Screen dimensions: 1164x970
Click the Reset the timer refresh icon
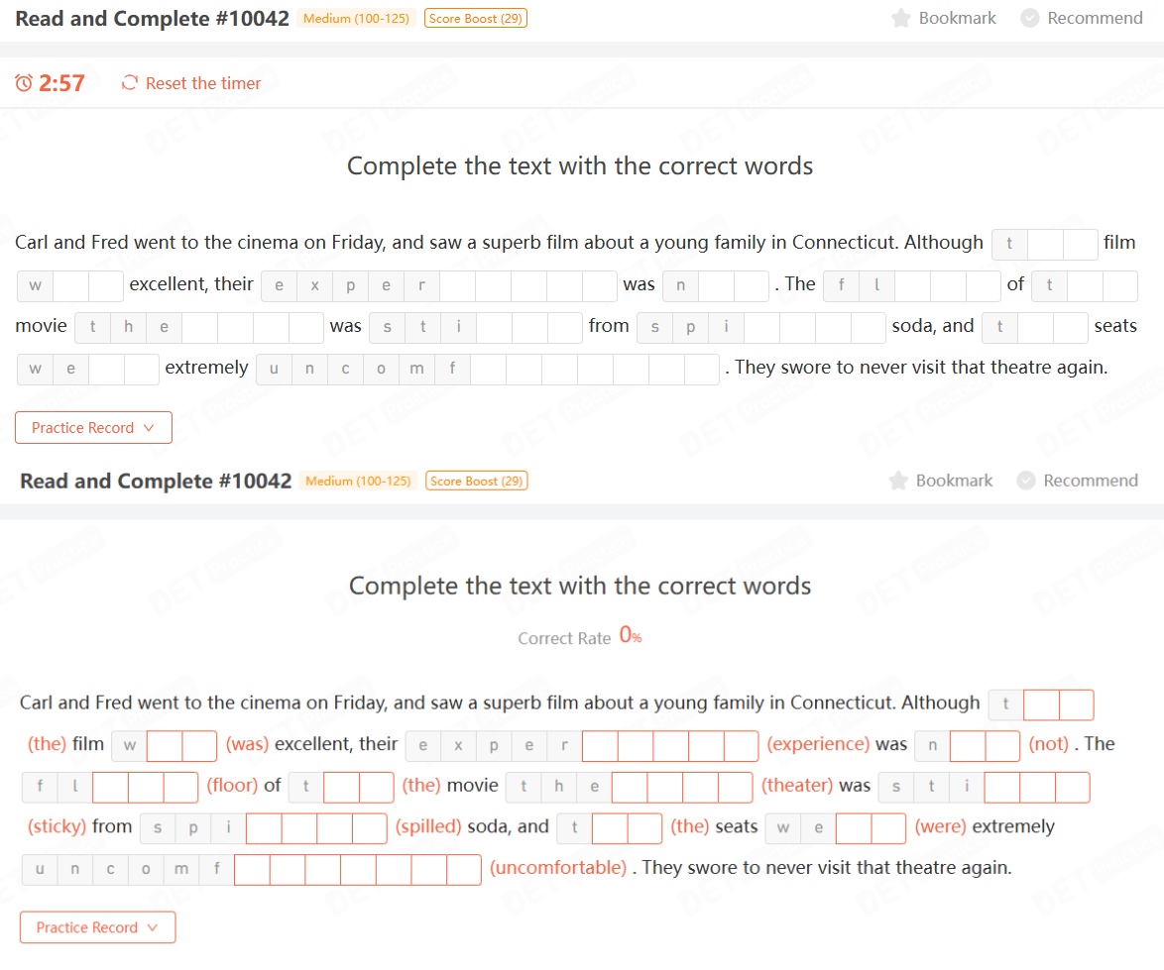tap(129, 82)
